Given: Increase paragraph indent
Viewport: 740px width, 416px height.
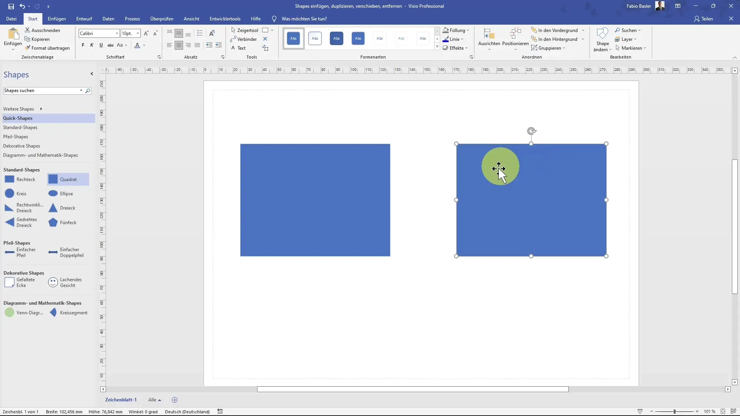Looking at the screenshot, I should pyautogui.click(x=219, y=45).
